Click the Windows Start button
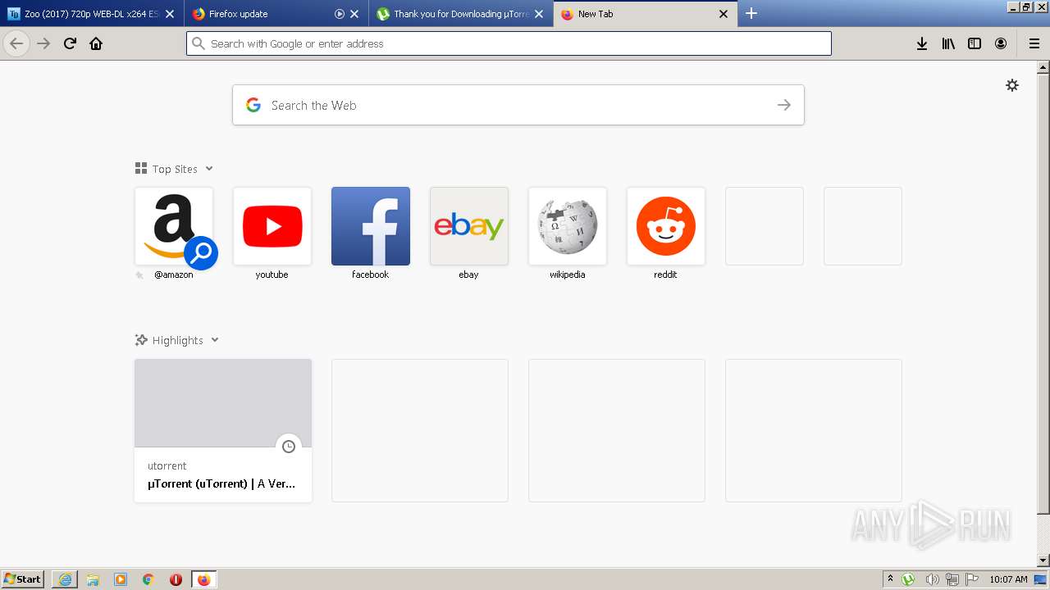1050x590 pixels. pos(22,579)
